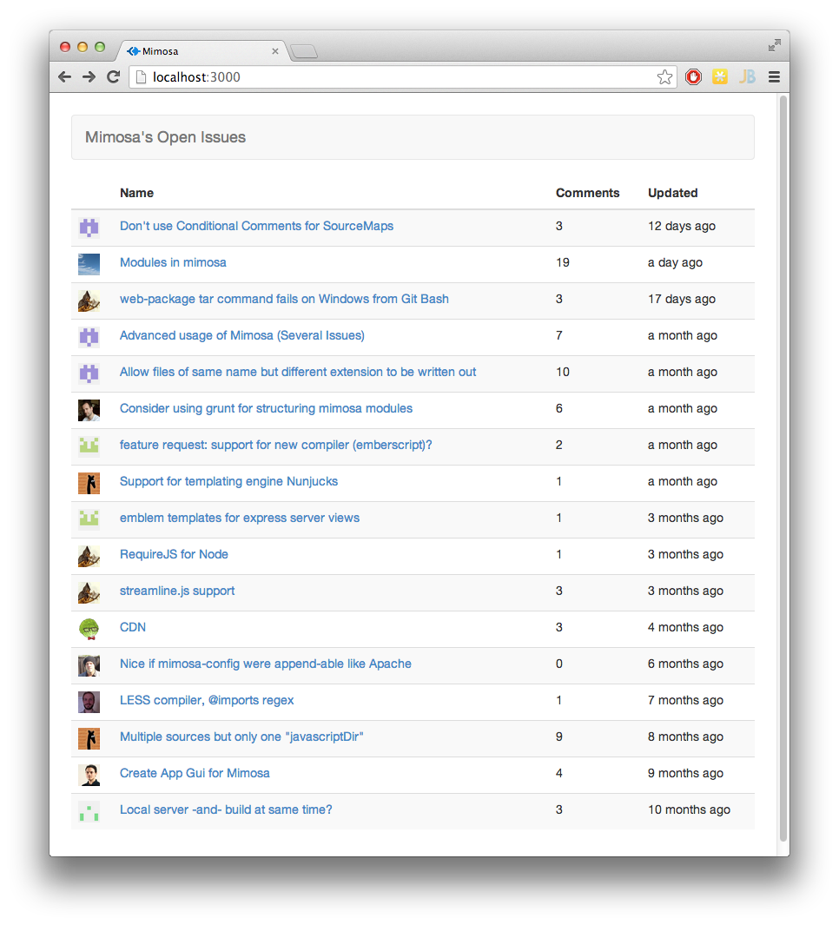Click comment count 10 in Allow files row

(562, 373)
